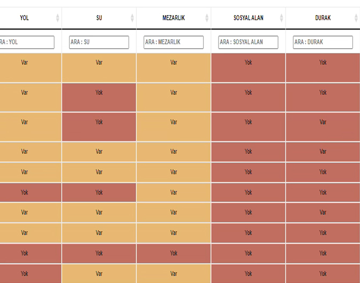Click the SOSYAL ALAN header label
Viewport: 360px width, 283px height.
pos(248,18)
